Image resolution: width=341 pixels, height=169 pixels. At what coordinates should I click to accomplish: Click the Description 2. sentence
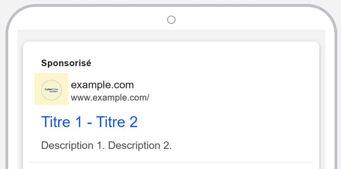[x=140, y=145]
